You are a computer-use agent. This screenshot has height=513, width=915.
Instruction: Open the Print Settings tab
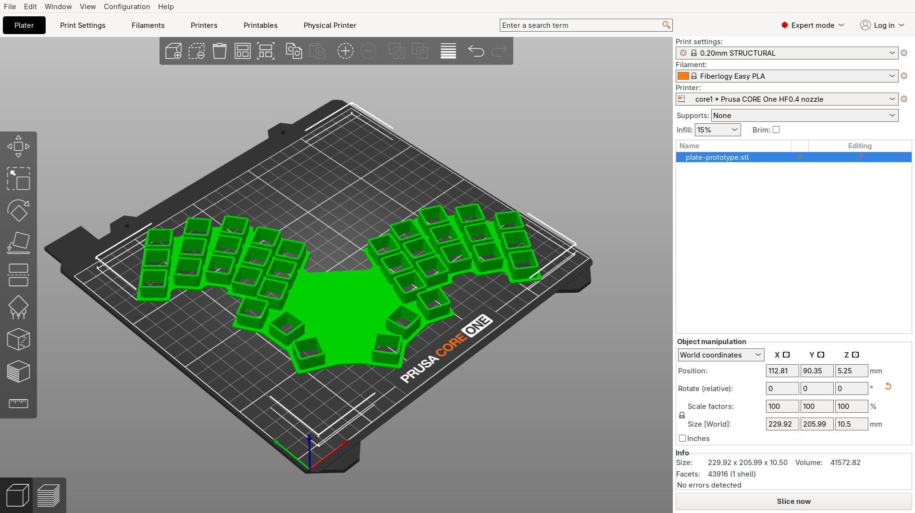coord(83,25)
